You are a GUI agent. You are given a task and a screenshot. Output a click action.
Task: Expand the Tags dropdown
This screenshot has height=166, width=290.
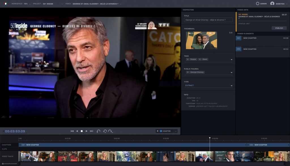coord(231,60)
